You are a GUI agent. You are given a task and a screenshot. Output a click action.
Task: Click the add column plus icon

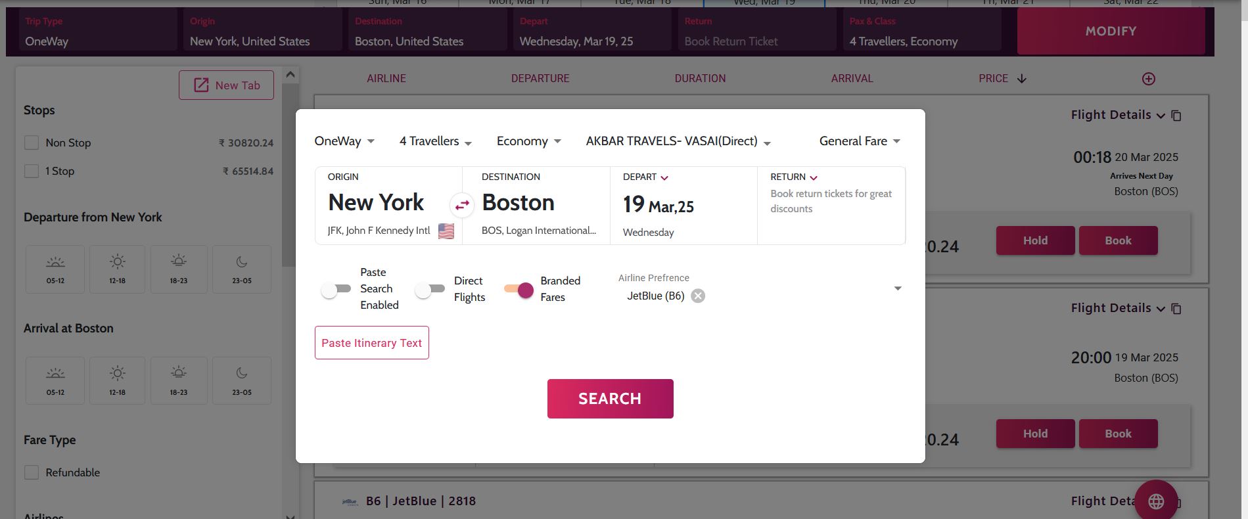coord(1148,79)
